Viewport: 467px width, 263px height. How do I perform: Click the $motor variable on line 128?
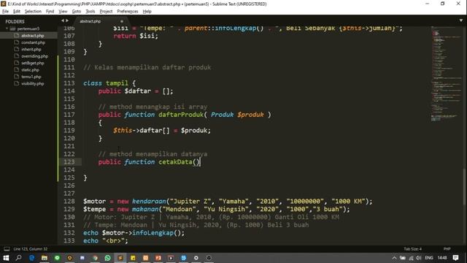coord(94,202)
